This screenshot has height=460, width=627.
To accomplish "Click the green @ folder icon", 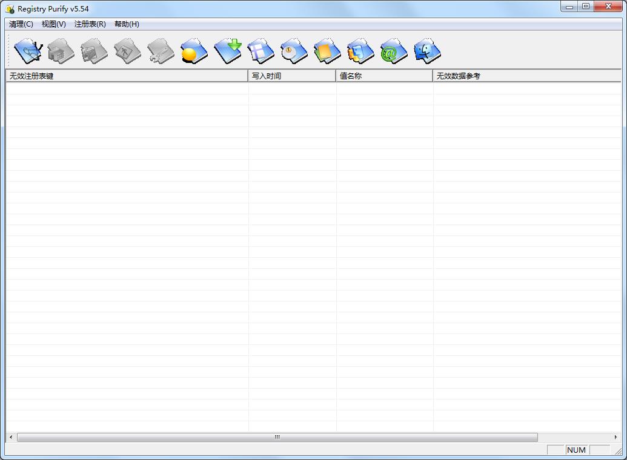I will coord(394,51).
